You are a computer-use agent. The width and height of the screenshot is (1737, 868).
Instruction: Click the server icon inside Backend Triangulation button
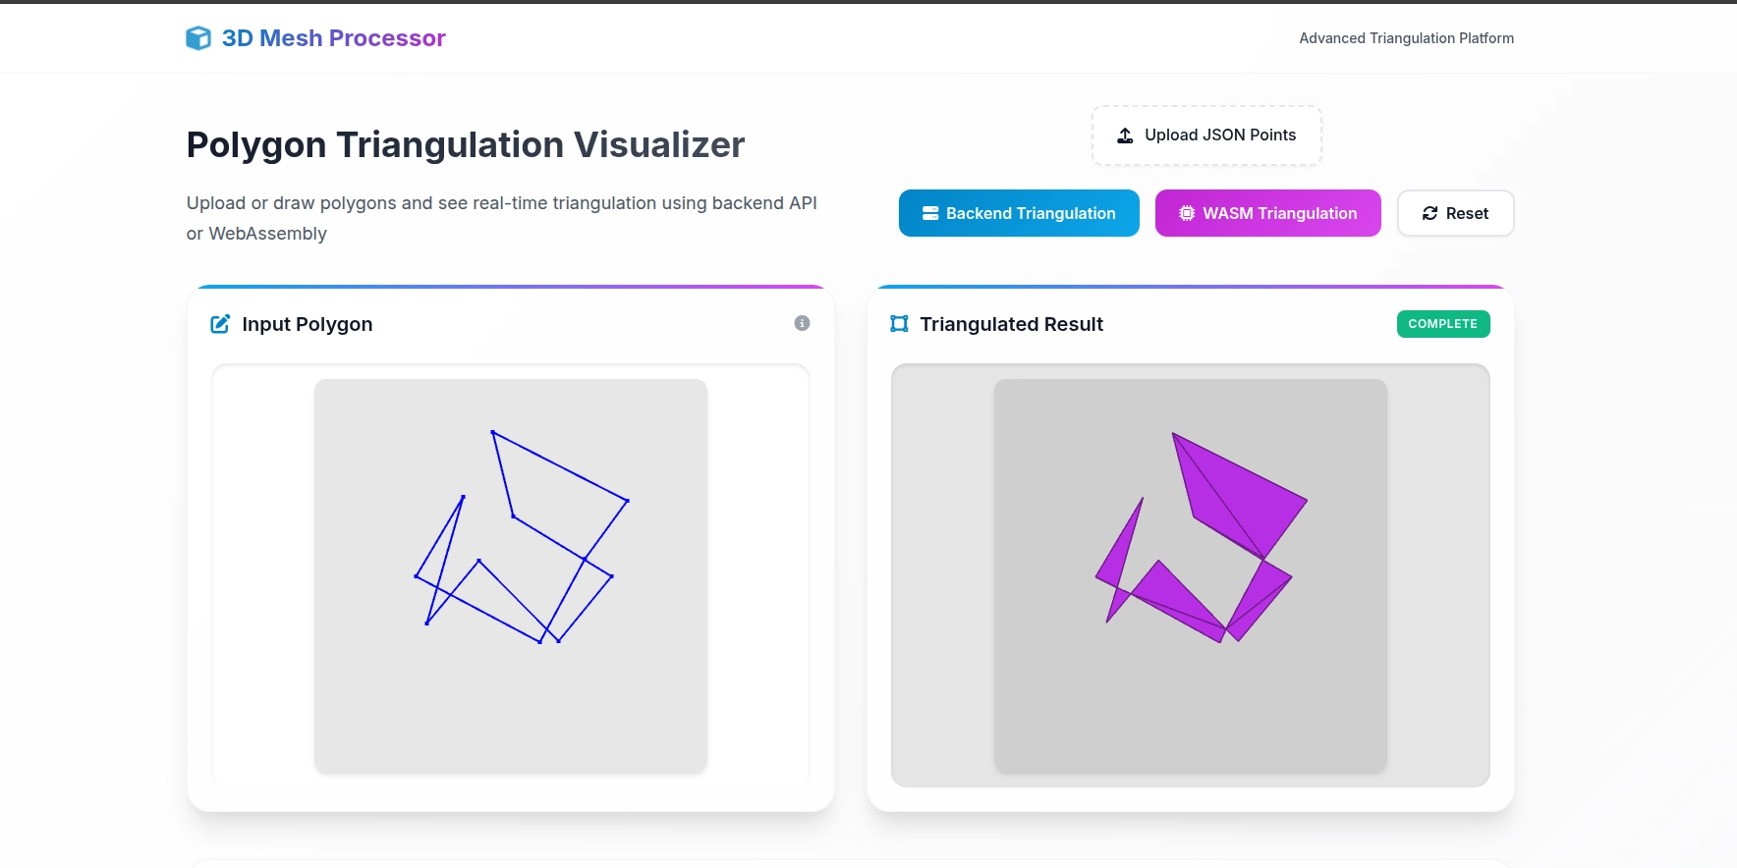point(928,213)
